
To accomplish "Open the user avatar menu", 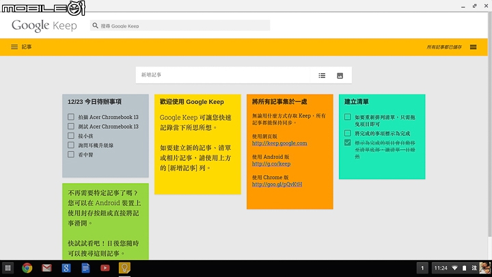I will tap(484, 268).
